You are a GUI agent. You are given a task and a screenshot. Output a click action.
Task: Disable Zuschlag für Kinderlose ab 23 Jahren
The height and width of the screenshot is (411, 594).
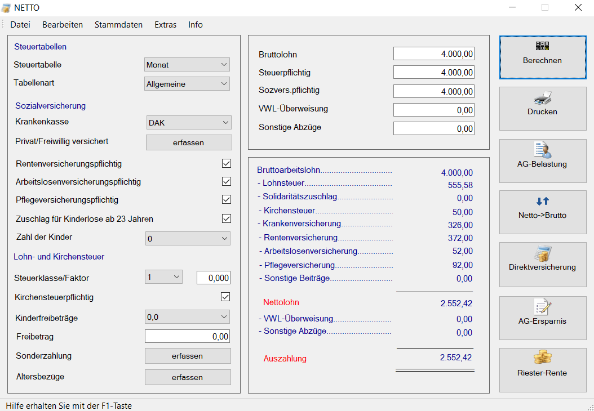click(x=227, y=218)
